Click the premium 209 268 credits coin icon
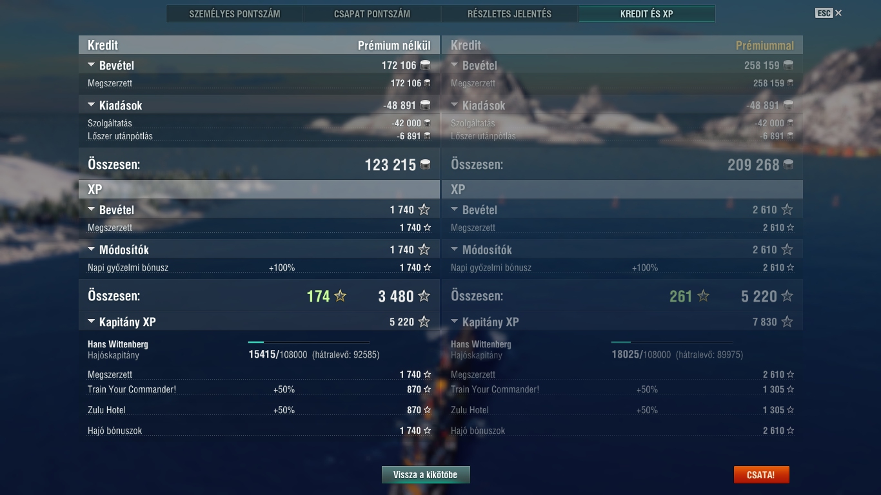Viewport: 881px width, 495px height. (788, 165)
